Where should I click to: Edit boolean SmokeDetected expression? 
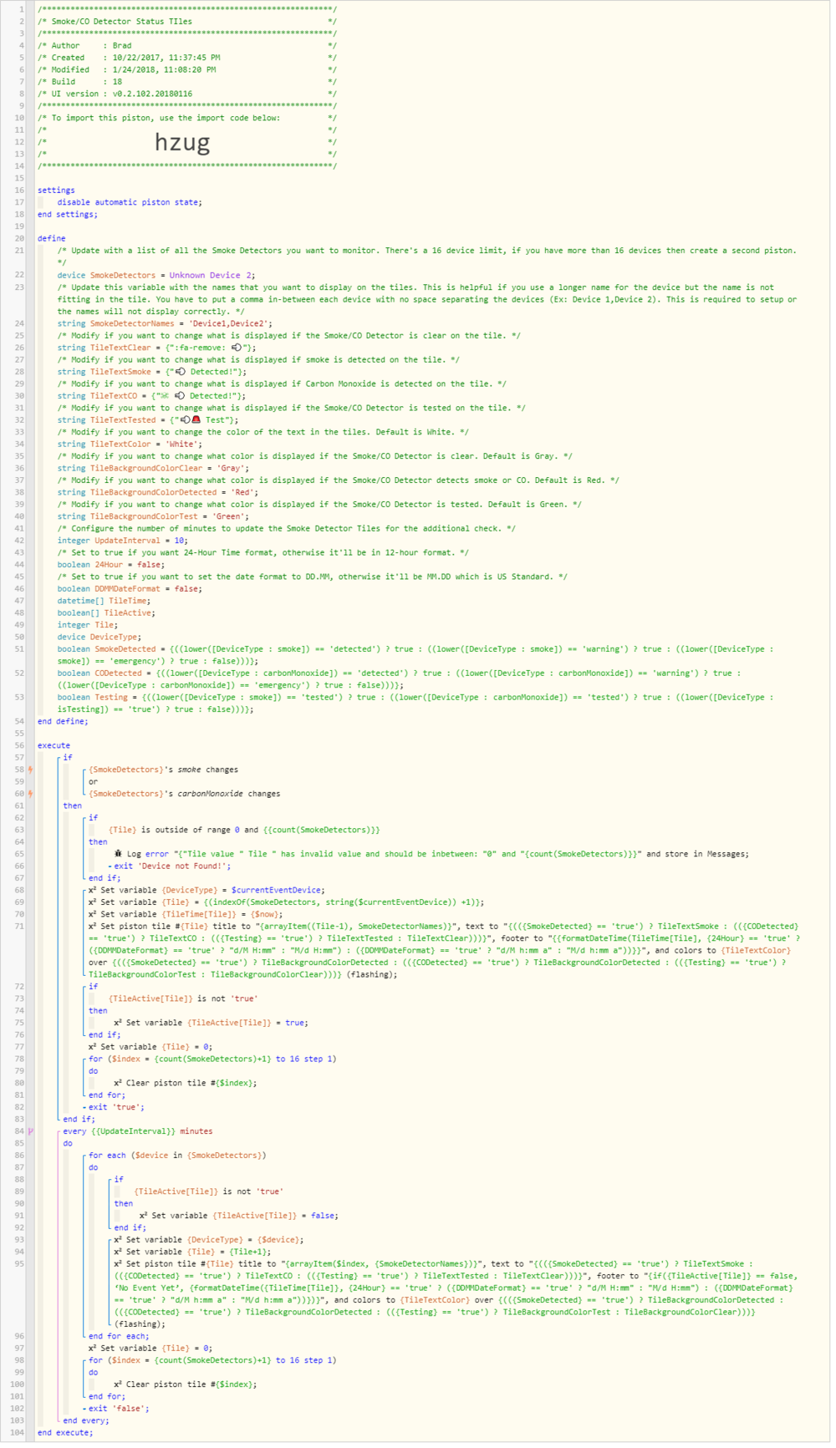pos(415,657)
